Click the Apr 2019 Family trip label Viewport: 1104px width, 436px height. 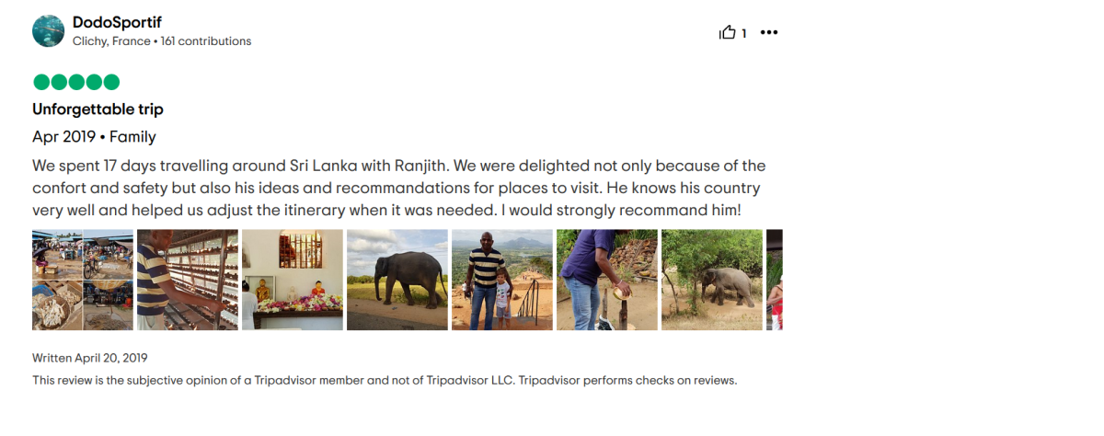[x=94, y=137]
